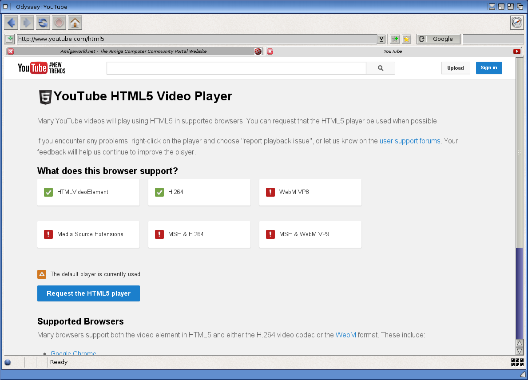Click Request the HTML5 player button
Image resolution: width=528 pixels, height=380 pixels.
tap(88, 293)
